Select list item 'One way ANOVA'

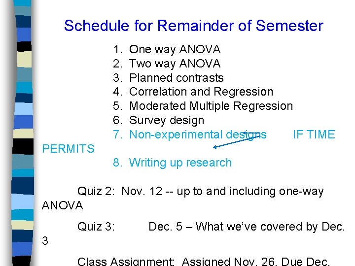coord(175,50)
